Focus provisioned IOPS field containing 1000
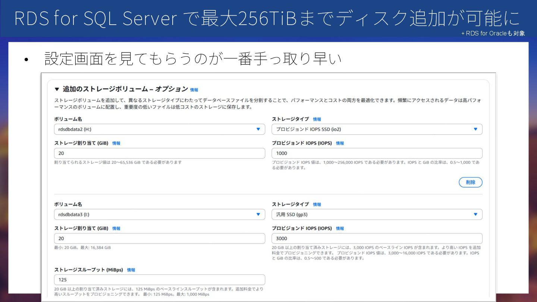 (377, 153)
